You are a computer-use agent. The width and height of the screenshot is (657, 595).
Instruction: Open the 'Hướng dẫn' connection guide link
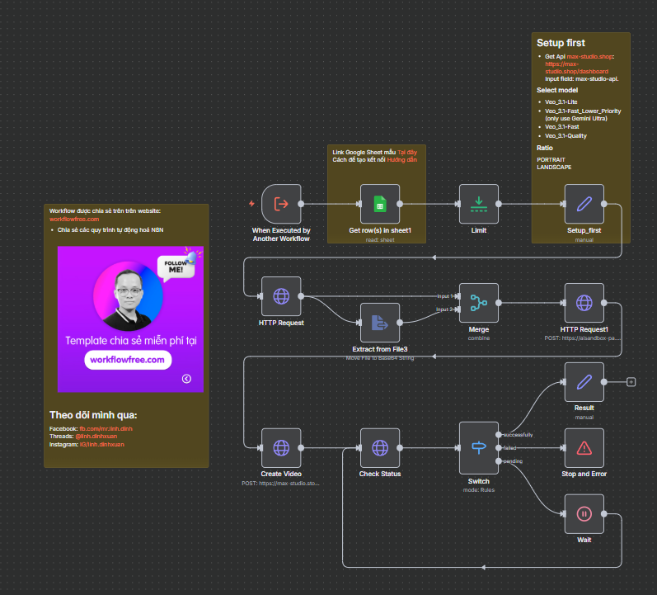pos(402,160)
